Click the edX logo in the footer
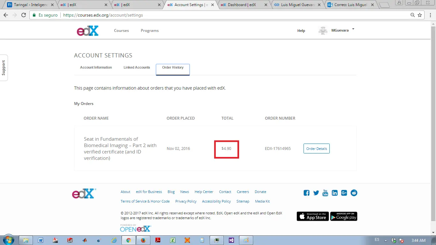 click(x=84, y=193)
